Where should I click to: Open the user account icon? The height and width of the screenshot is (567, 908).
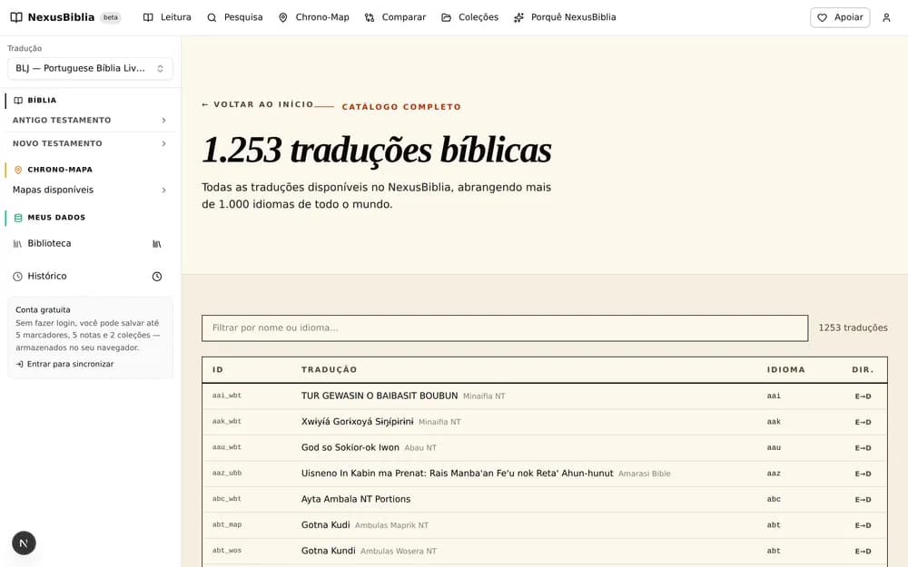pos(886,17)
